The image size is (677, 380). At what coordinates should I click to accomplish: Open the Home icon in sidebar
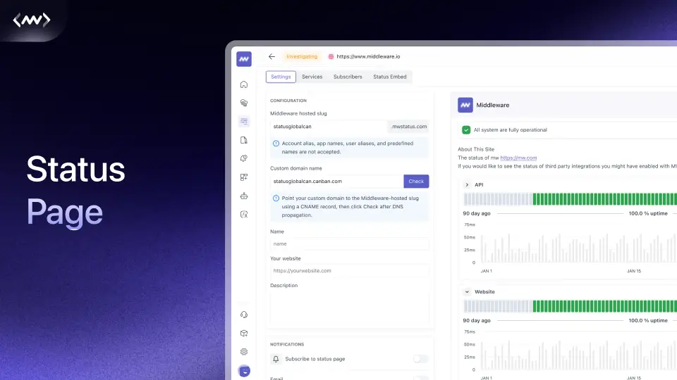click(244, 84)
